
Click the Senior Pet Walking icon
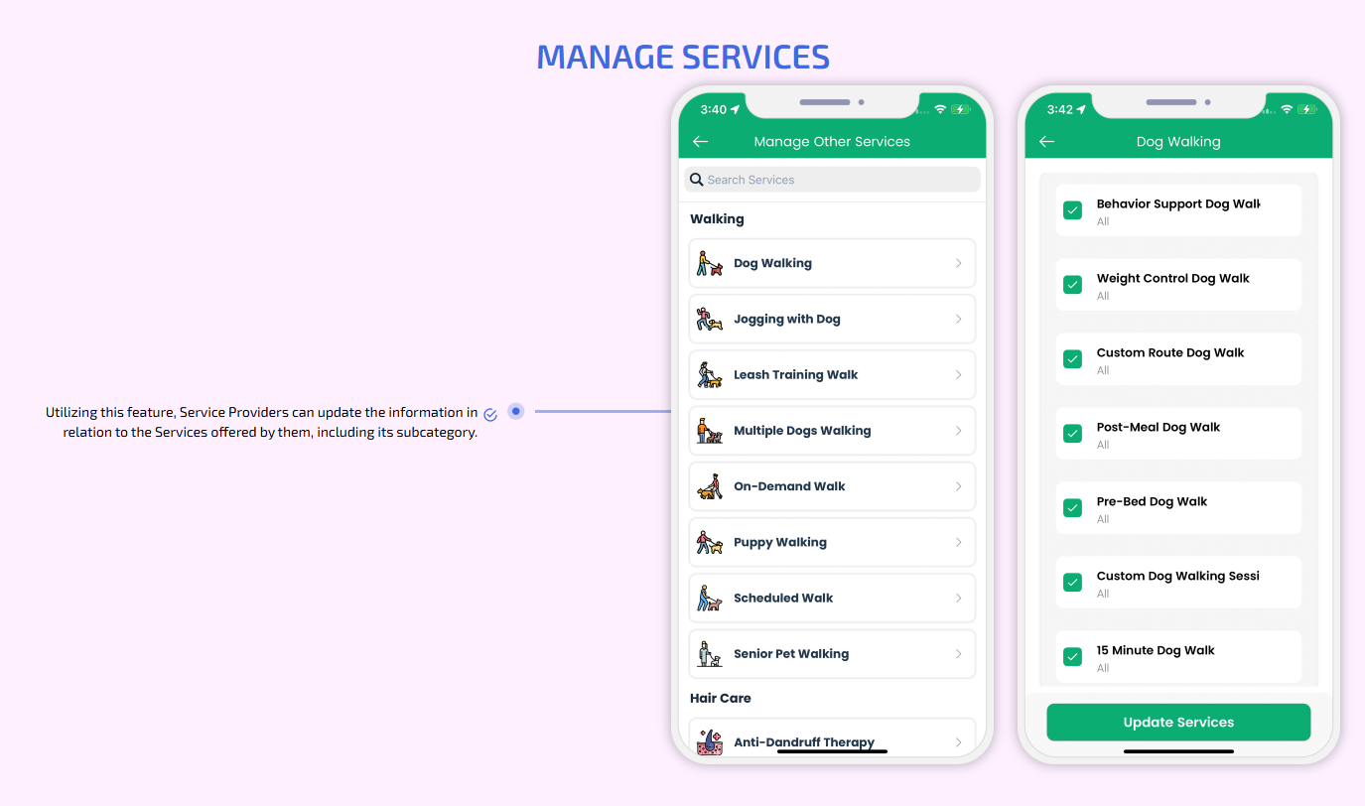point(709,654)
